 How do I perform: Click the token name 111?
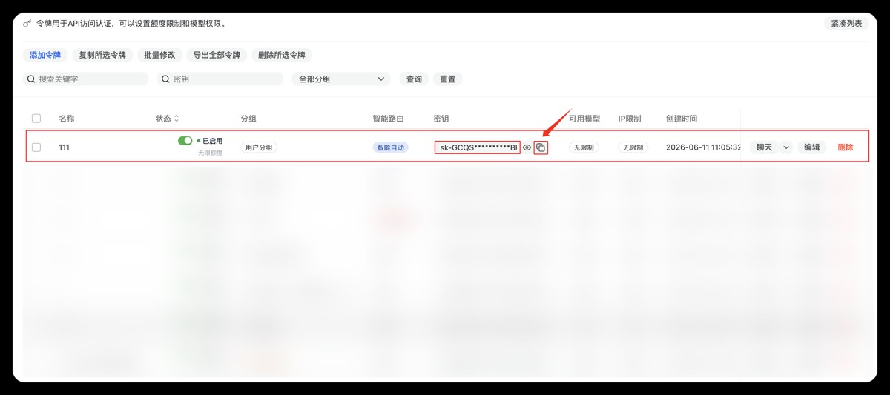(x=64, y=147)
